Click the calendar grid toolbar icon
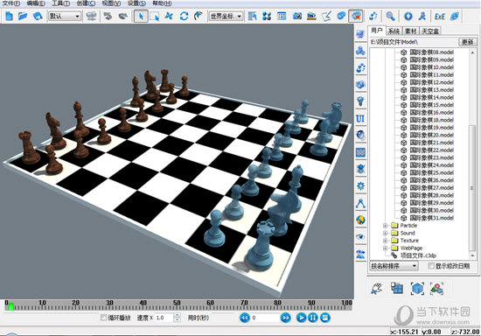Image resolution: width=481 pixels, height=336 pixels. point(282,16)
